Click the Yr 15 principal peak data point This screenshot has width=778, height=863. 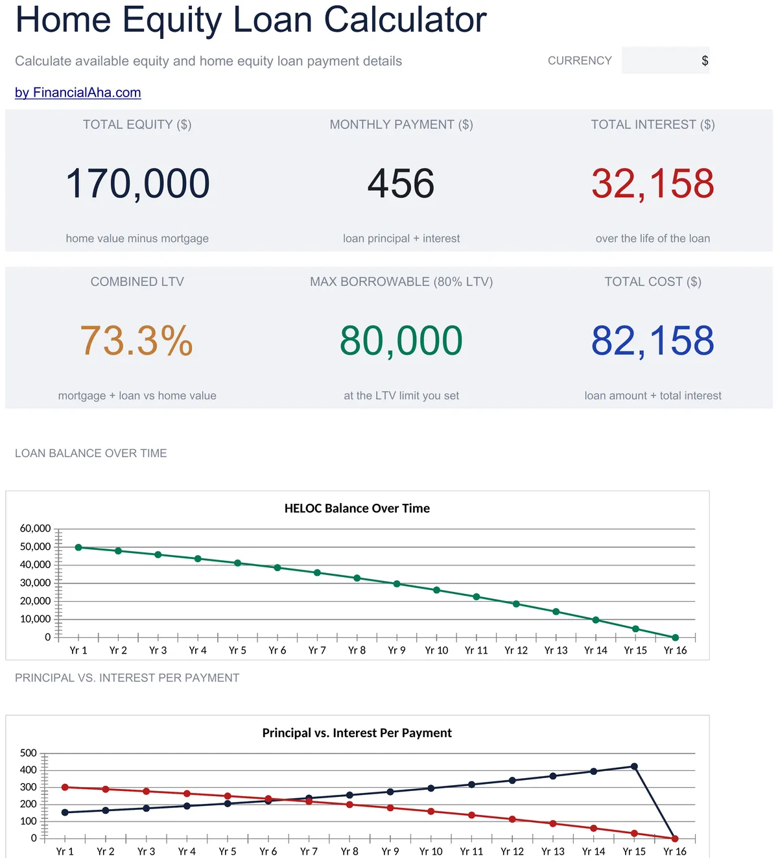pos(635,766)
